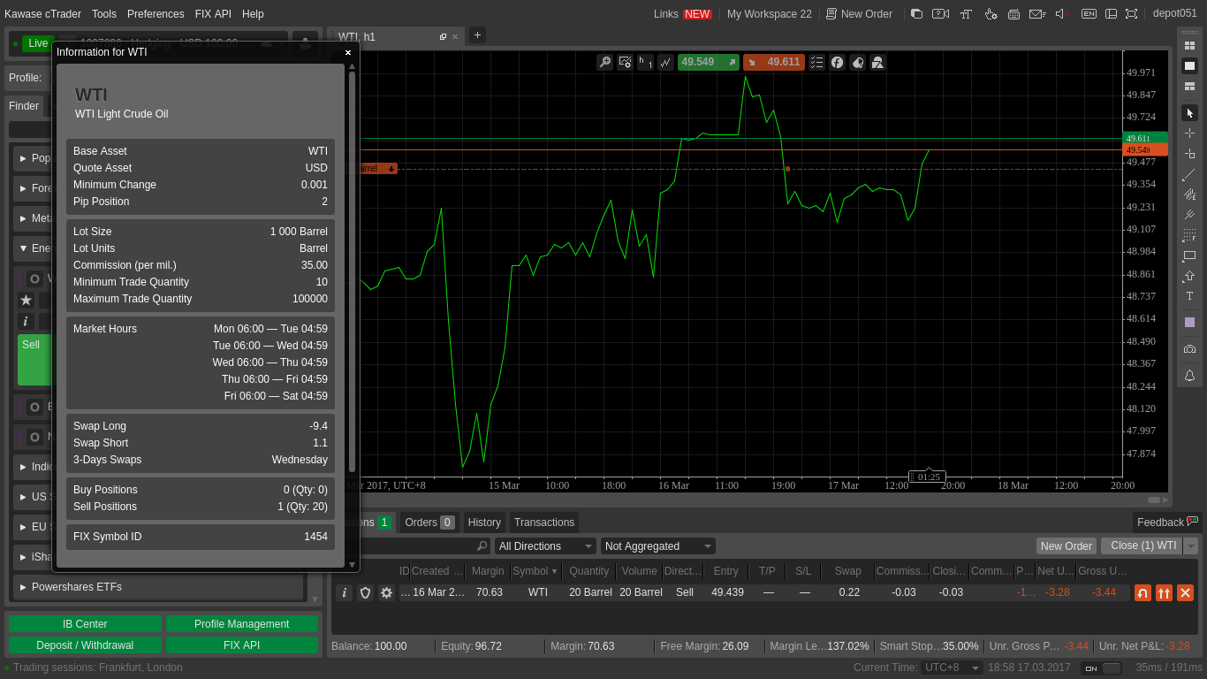
Task: Toggle fullscreen mode icon
Action: coord(1131,13)
